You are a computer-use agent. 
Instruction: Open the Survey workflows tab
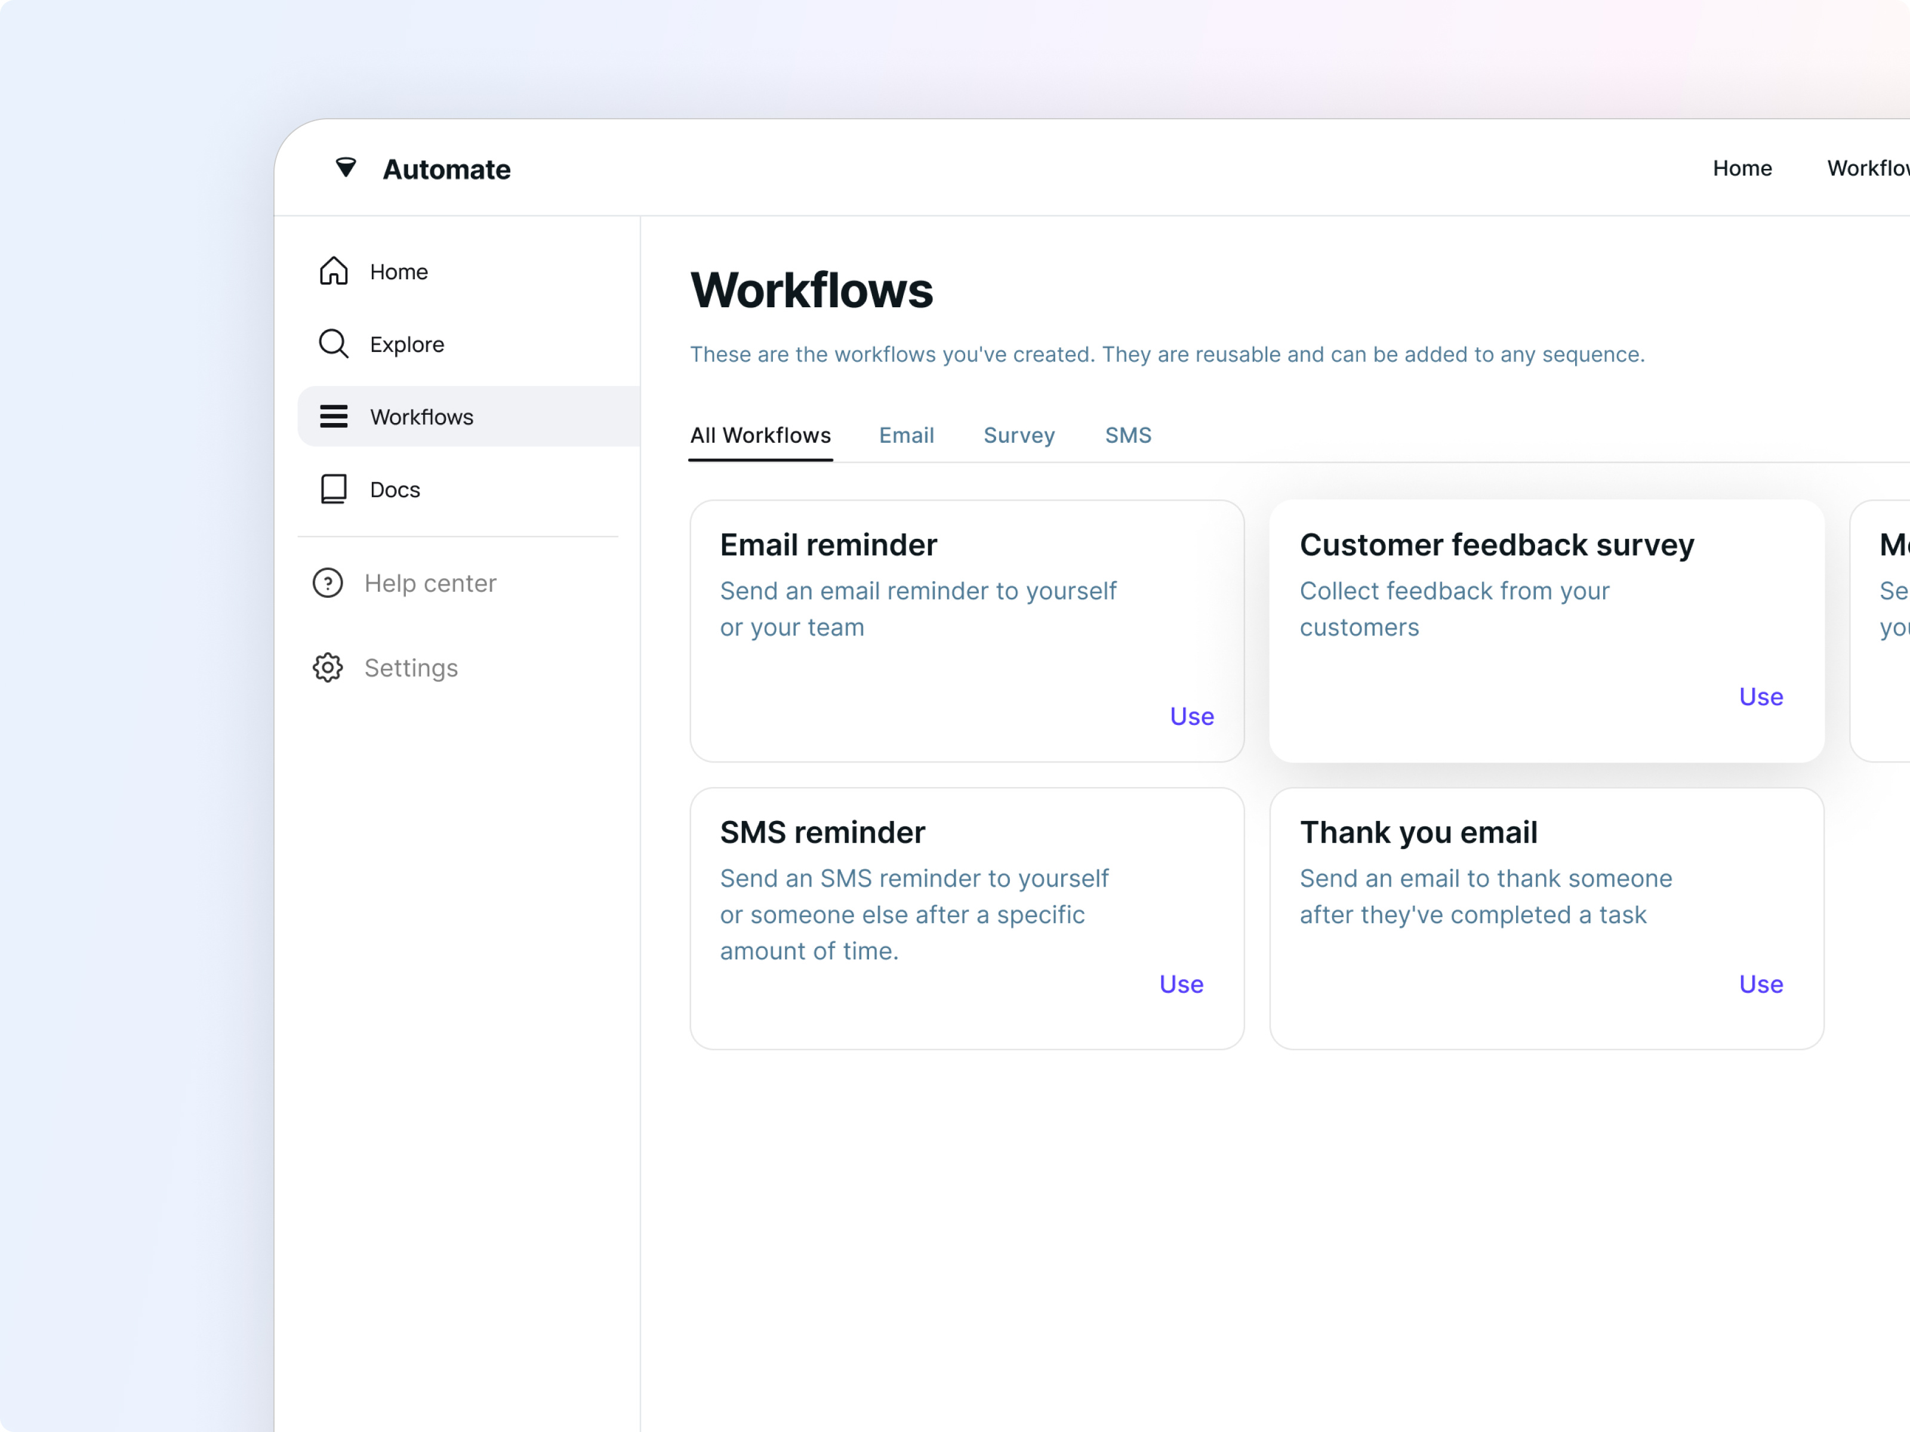1019,435
